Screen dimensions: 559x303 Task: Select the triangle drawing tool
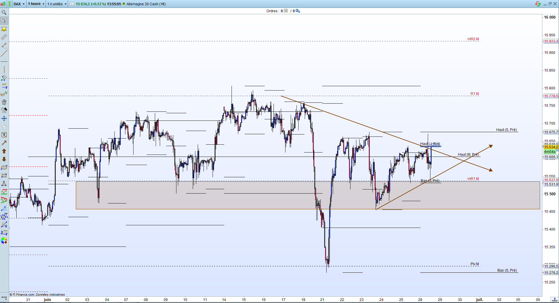pyautogui.click(x=4, y=184)
